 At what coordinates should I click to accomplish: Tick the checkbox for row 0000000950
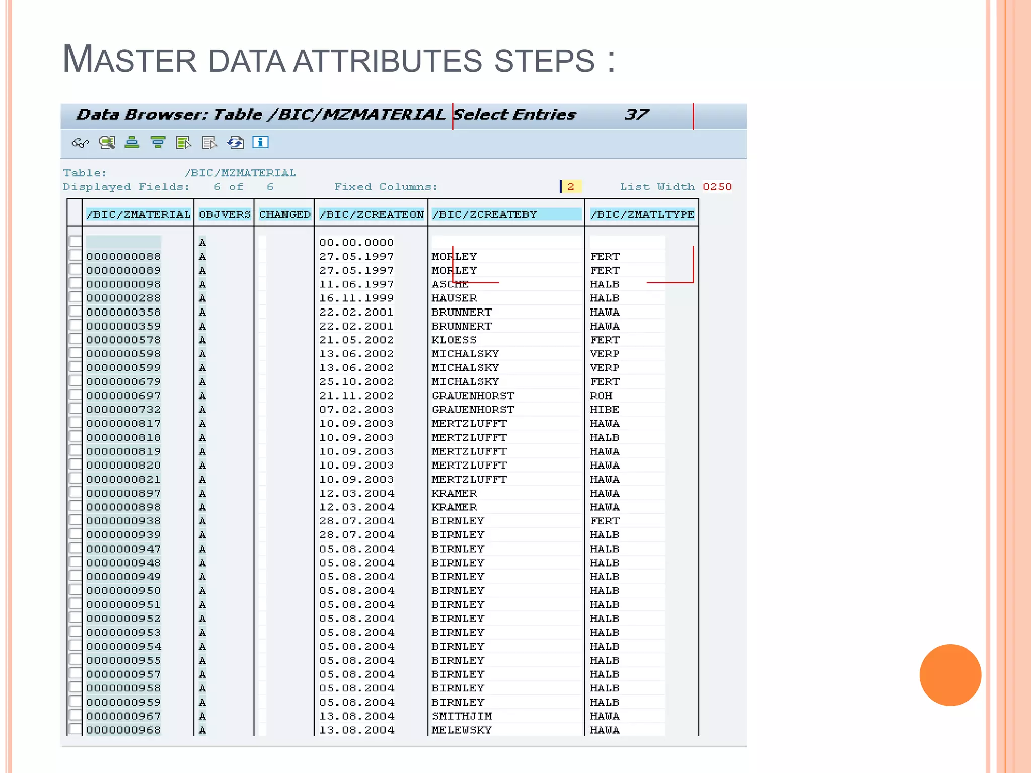(x=75, y=590)
